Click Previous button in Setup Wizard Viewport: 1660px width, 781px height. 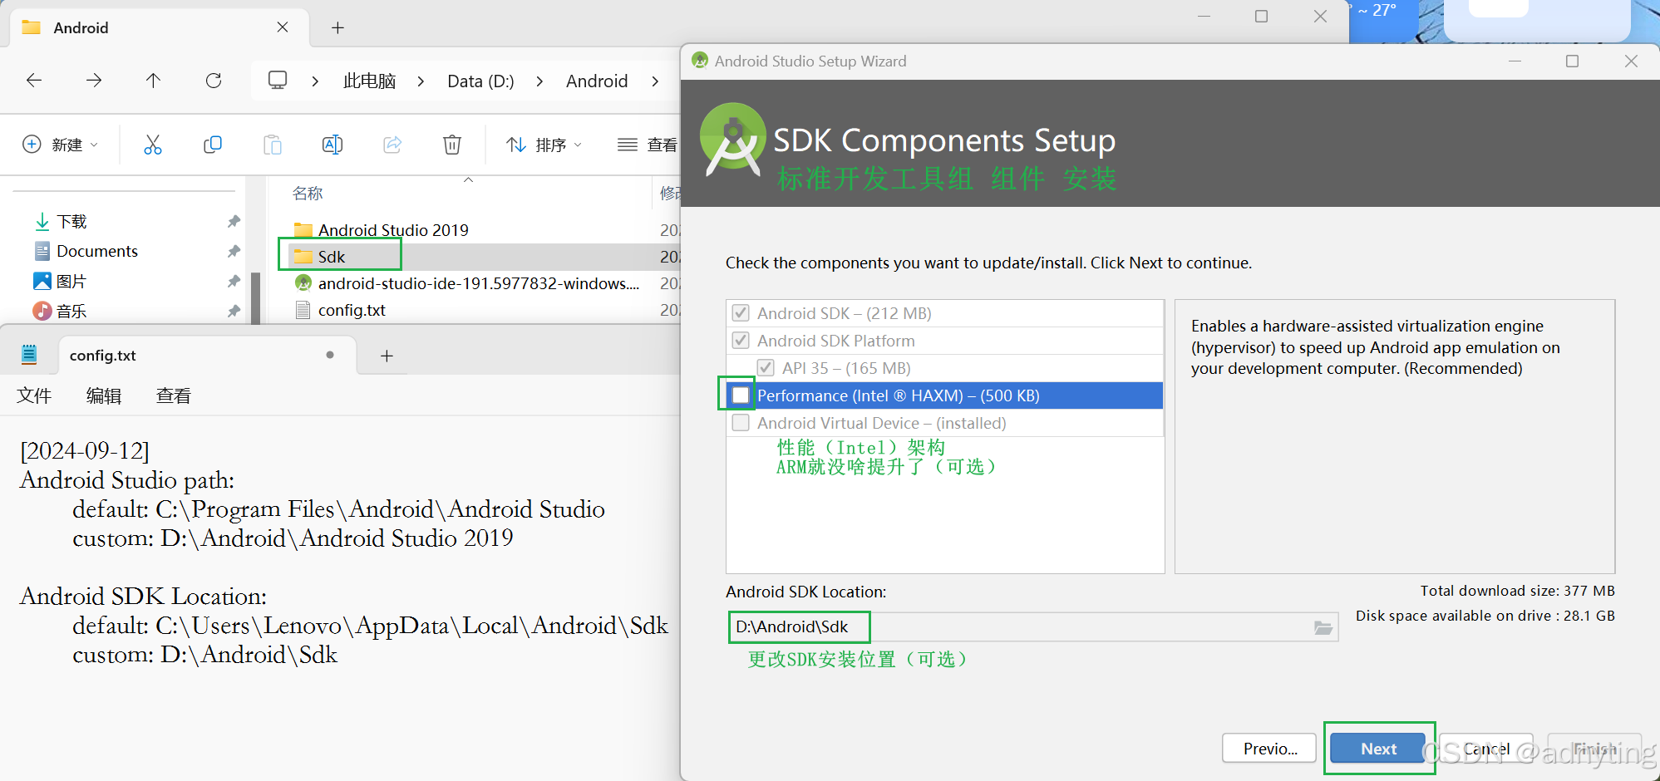1269,749
